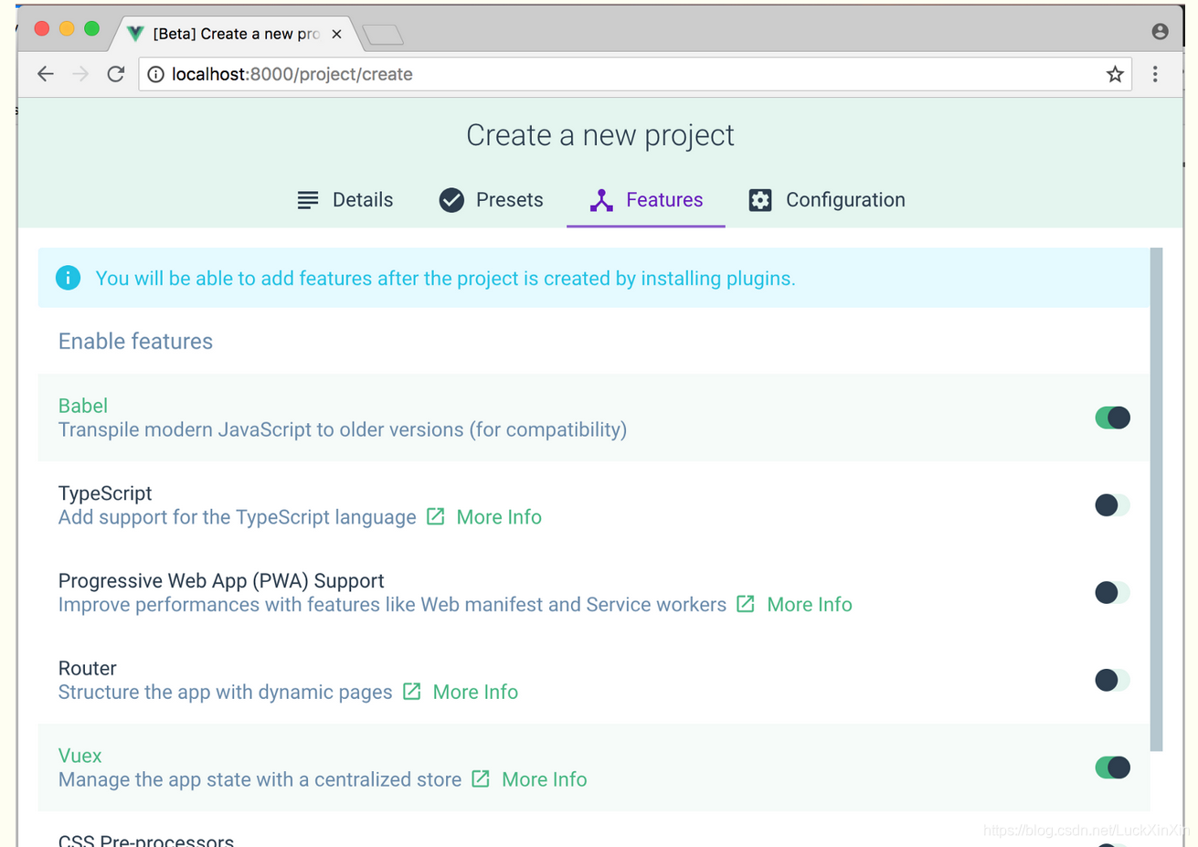
Task: Switch to the Details tab
Action: point(345,200)
